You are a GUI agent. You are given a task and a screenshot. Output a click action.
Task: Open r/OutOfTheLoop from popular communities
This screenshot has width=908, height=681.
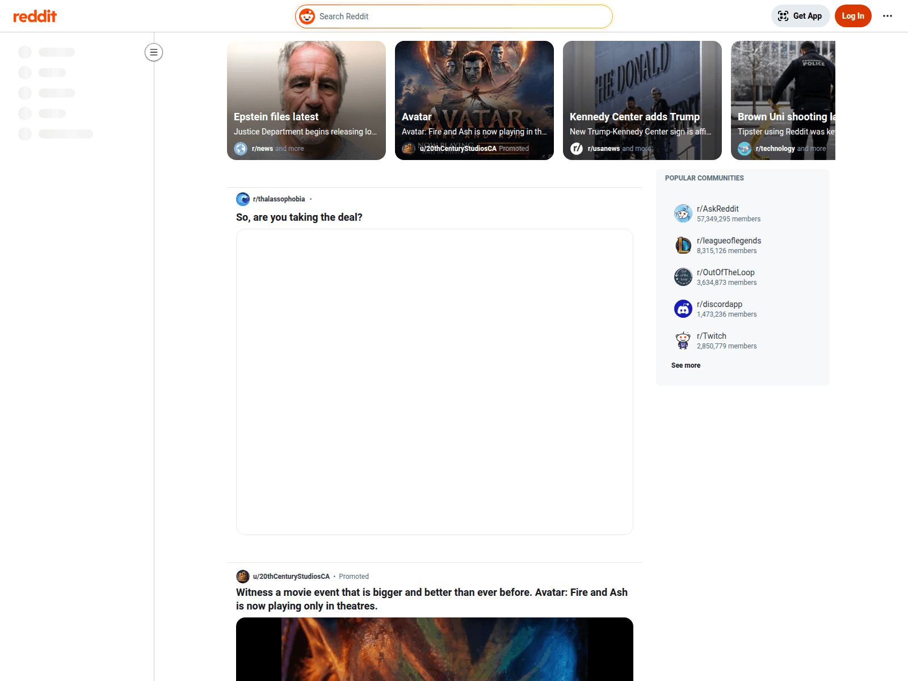726,272
